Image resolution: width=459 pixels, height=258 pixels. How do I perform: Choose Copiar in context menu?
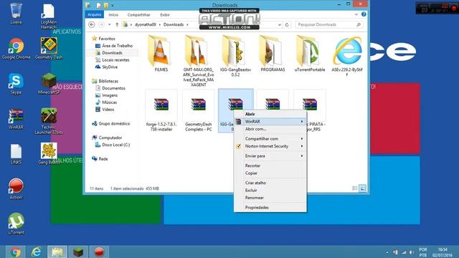tap(270, 173)
